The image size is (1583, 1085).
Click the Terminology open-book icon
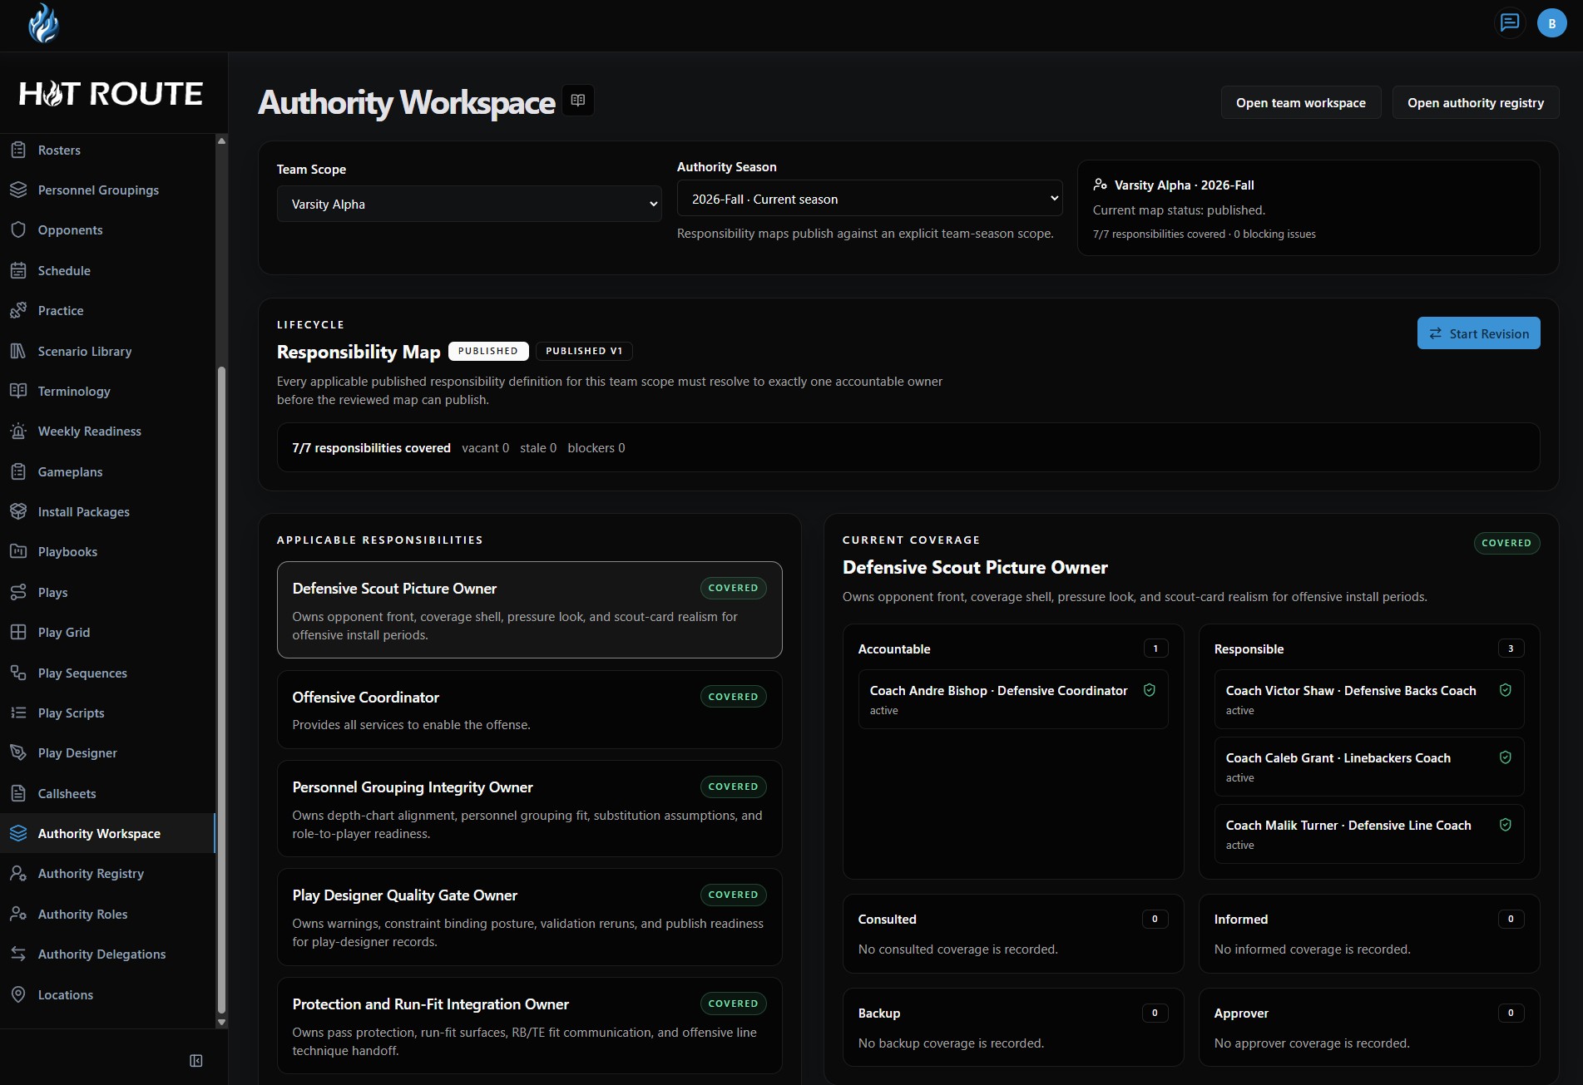18,391
